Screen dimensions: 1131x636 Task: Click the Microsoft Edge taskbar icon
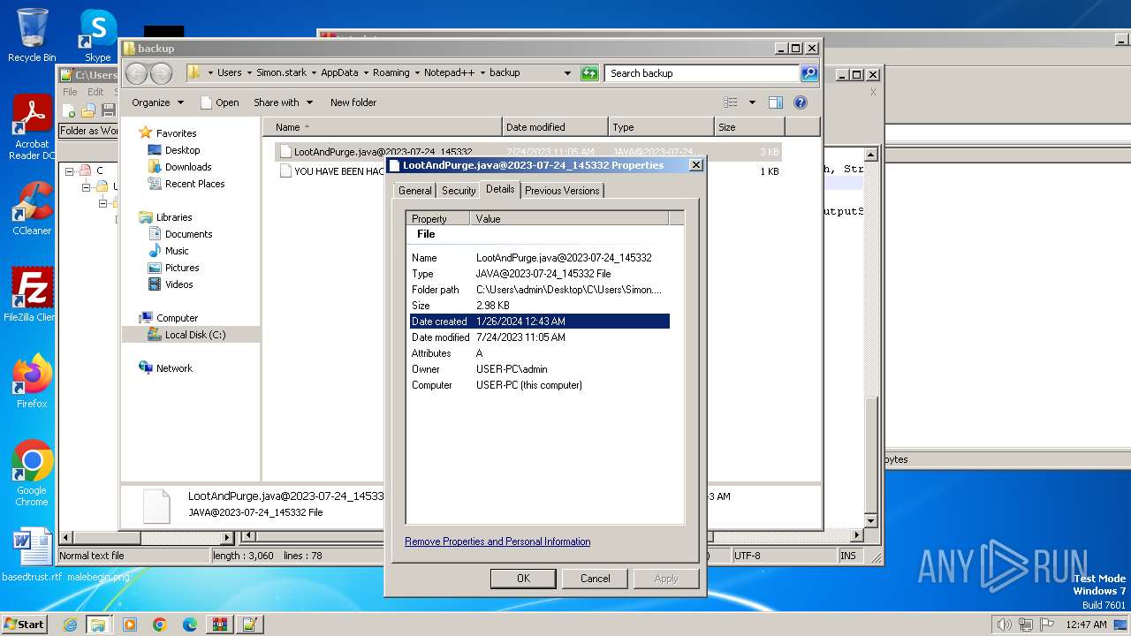[189, 625]
